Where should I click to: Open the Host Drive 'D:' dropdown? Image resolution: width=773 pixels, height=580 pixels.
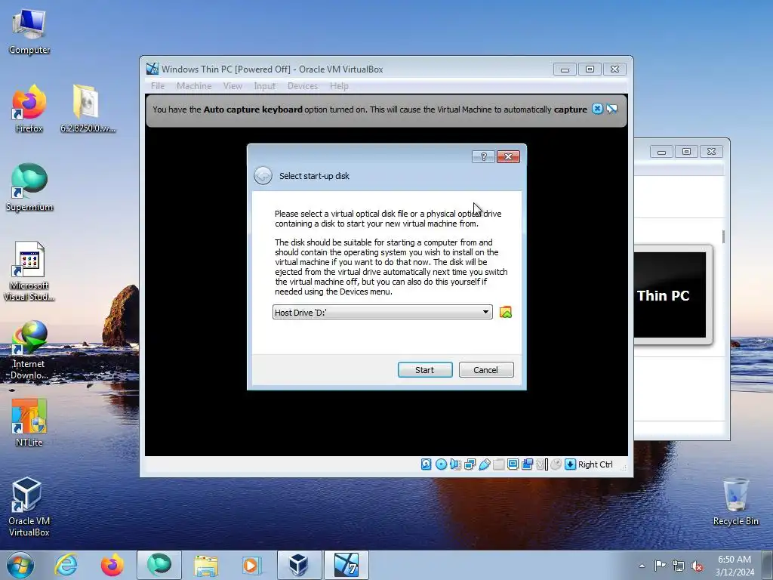coord(383,312)
